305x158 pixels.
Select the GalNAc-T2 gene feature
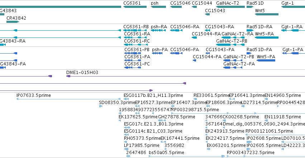[x=230, y=7]
